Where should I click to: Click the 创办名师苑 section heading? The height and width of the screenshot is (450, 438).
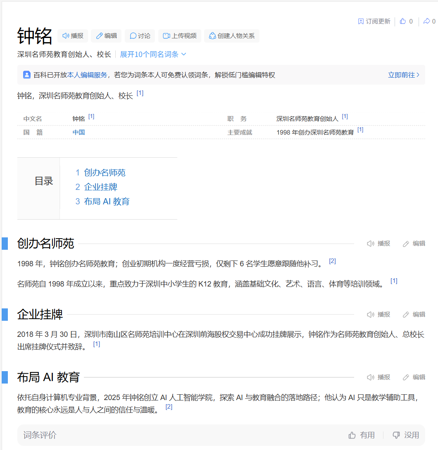pos(46,243)
